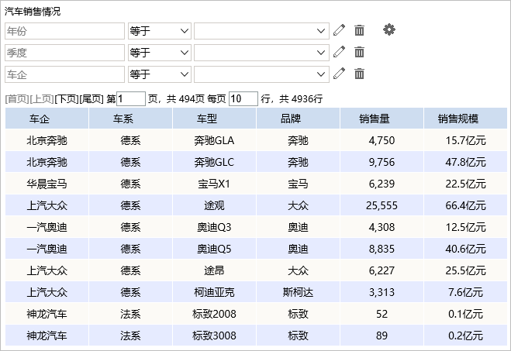Click the sales value 9,756
The height and width of the screenshot is (351, 511).
coord(382,162)
